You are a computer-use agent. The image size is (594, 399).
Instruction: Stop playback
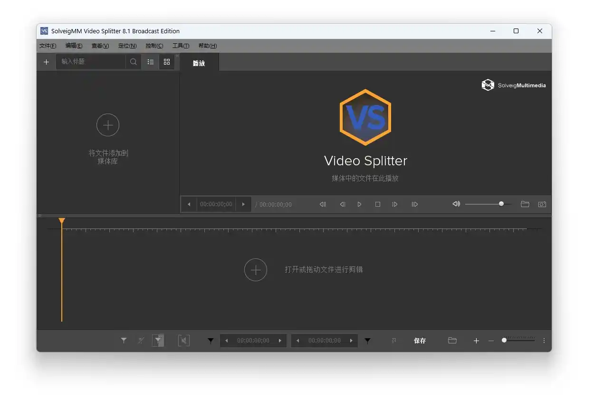coord(378,204)
